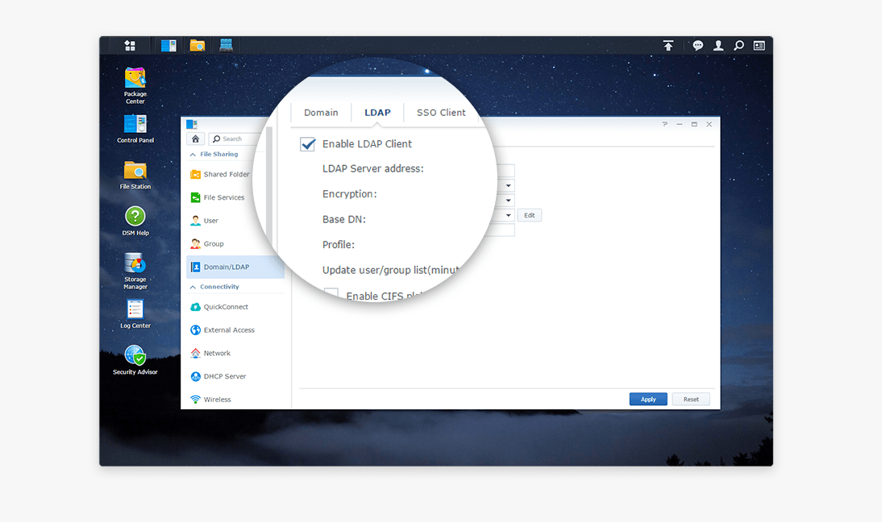Click the Edit button next to Profile
This screenshot has height=522, width=882.
530,215
